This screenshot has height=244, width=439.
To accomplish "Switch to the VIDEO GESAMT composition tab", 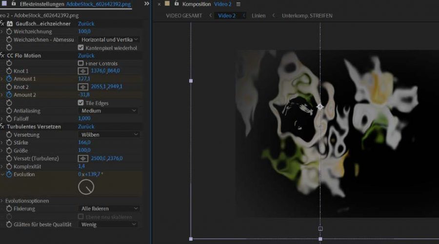I will [183, 16].
